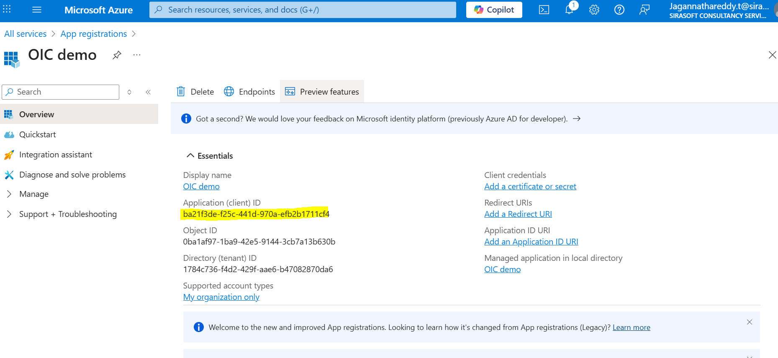Click the OIC demo app registration icon

coord(12,59)
